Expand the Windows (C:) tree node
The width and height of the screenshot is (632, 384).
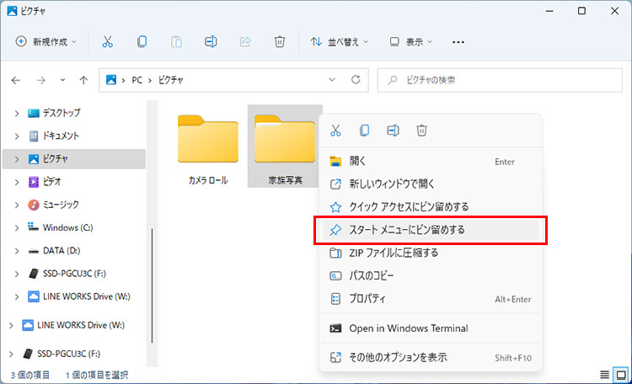click(x=16, y=227)
